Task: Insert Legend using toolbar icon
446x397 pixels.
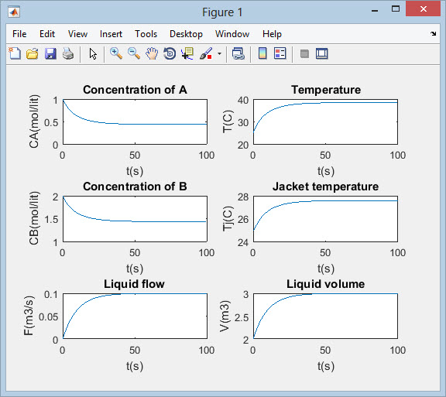Action: tap(280, 53)
